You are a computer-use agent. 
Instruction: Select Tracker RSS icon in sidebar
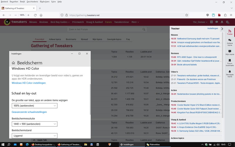[x=230, y=32]
